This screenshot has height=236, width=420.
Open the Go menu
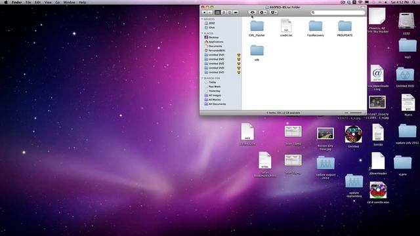coord(57,2)
